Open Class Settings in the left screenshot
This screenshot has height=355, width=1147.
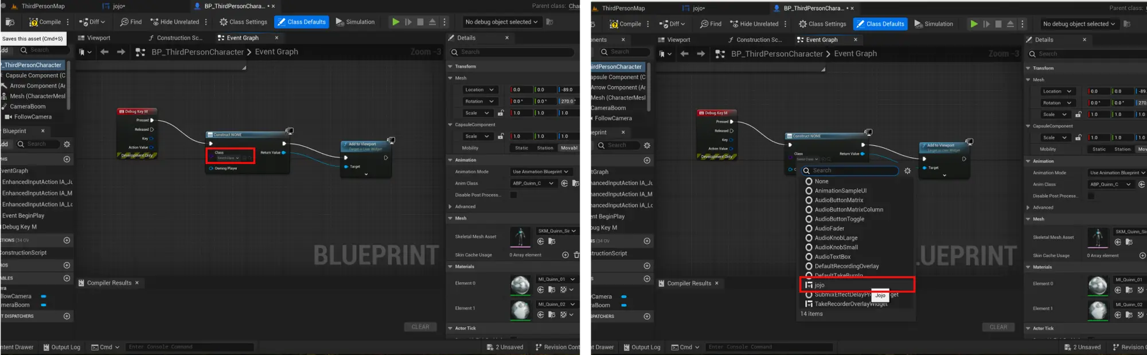coord(243,22)
